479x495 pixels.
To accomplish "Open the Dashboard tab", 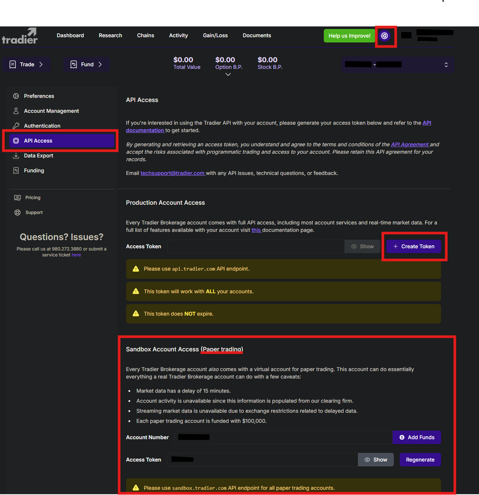I will 70,35.
